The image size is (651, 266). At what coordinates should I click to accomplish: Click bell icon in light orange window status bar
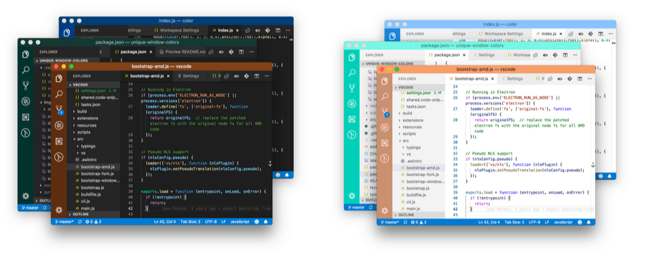click(x=589, y=222)
